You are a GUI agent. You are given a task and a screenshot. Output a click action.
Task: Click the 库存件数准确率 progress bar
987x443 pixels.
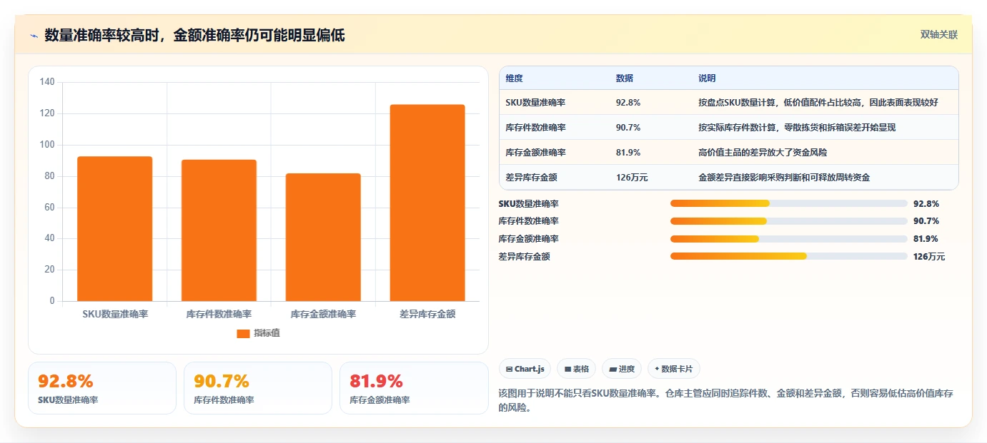[788, 221]
